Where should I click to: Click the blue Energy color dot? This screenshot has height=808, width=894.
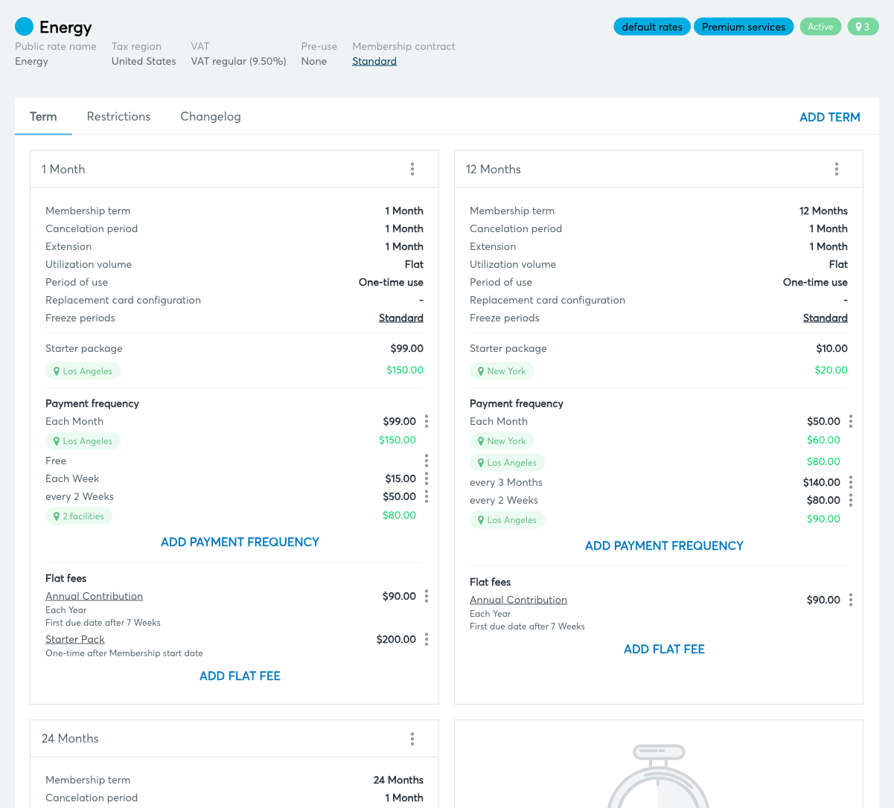tap(25, 27)
